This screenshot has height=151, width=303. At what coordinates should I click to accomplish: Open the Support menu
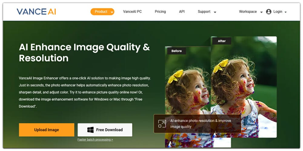pos(204,11)
